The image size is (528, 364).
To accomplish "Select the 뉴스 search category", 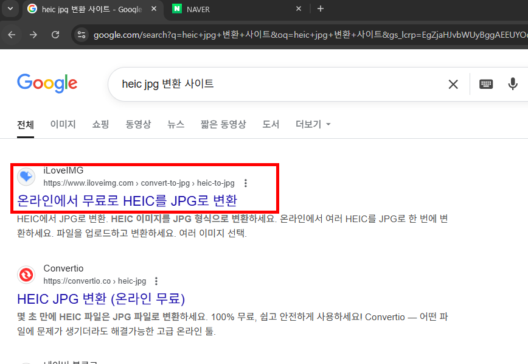I will (x=176, y=124).
